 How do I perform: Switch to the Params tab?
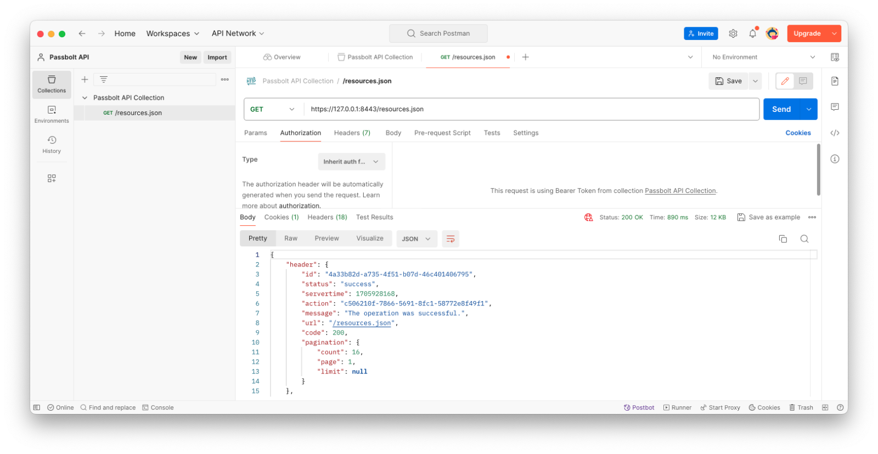[x=255, y=133]
